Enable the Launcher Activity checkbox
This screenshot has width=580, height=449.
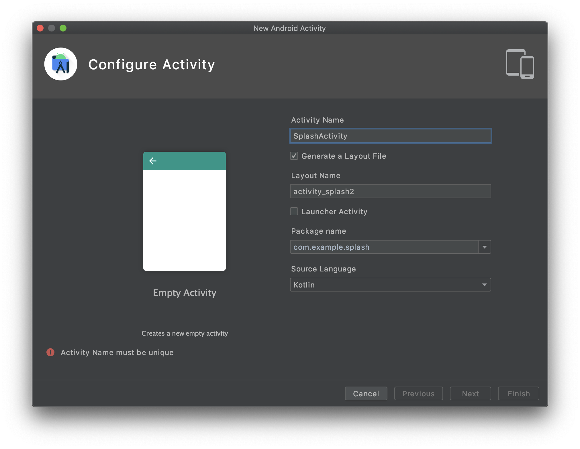click(x=294, y=211)
